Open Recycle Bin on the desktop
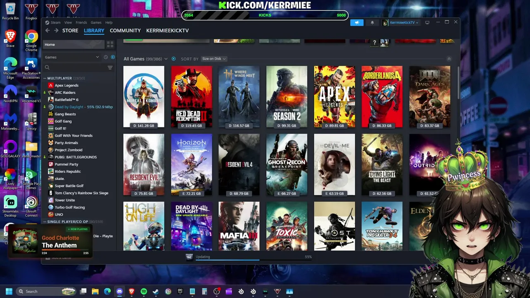This screenshot has height=298, width=530. [x=10, y=11]
